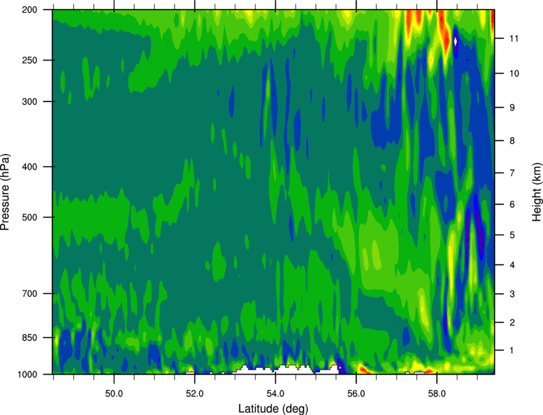Click the 200 pressure tick label
543x415 pixels.
pos(30,10)
